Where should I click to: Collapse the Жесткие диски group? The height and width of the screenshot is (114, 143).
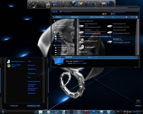(x=78, y=21)
